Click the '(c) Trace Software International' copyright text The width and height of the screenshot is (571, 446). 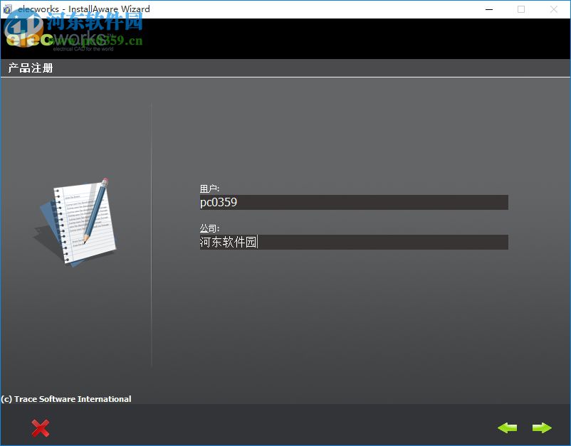(66, 399)
